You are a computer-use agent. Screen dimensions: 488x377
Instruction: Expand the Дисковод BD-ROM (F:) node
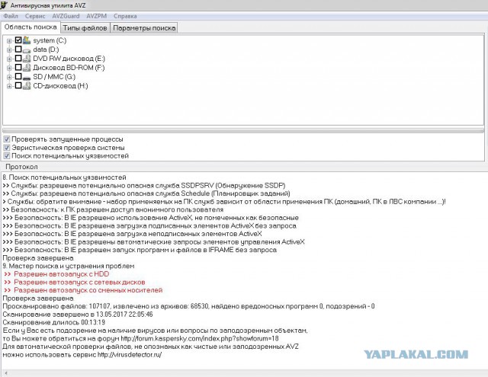coord(9,68)
